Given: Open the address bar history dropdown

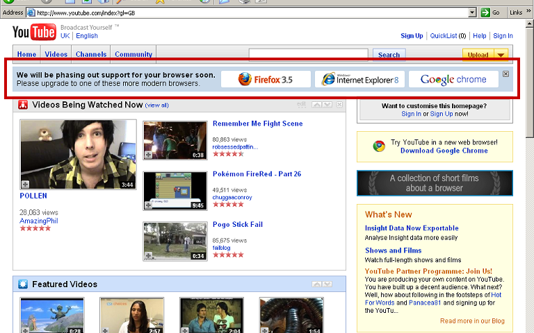Looking at the screenshot, I should [472, 13].
